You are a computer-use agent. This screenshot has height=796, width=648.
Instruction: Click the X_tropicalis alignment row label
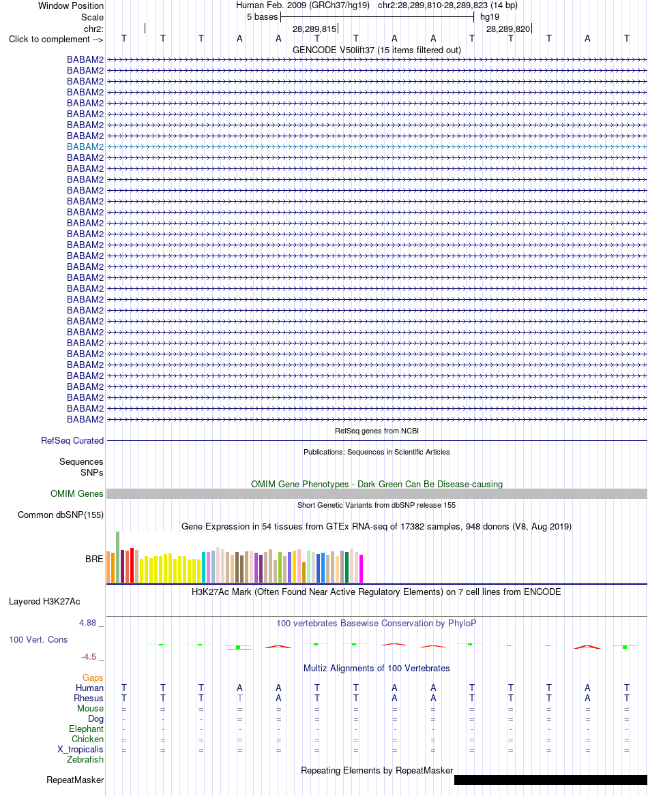click(x=80, y=749)
